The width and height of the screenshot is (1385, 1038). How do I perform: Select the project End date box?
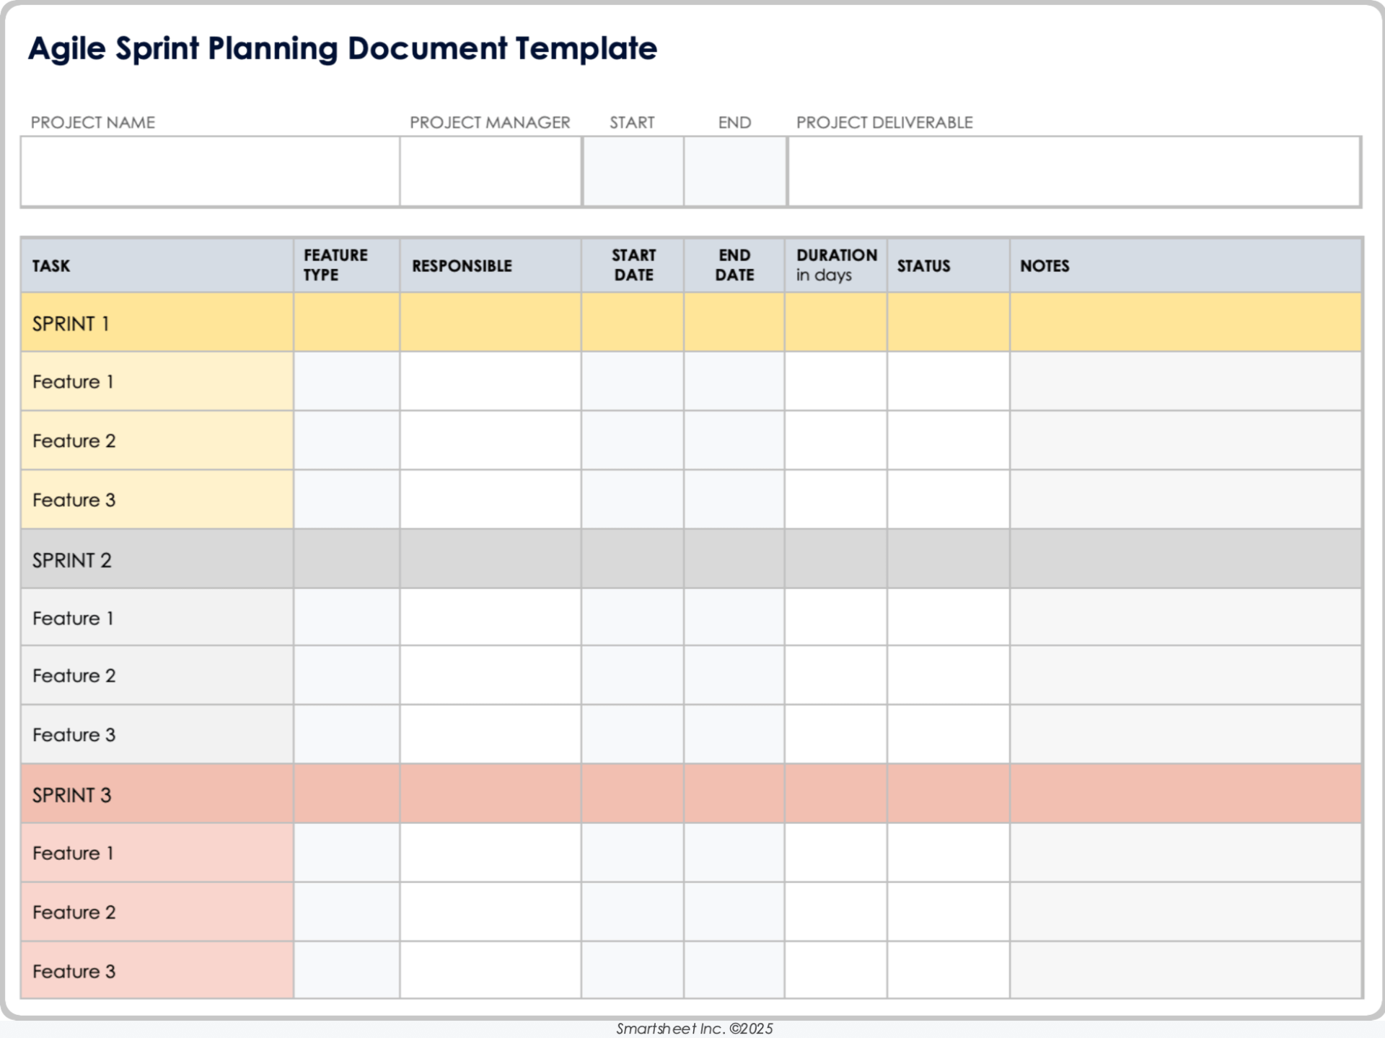[735, 172]
